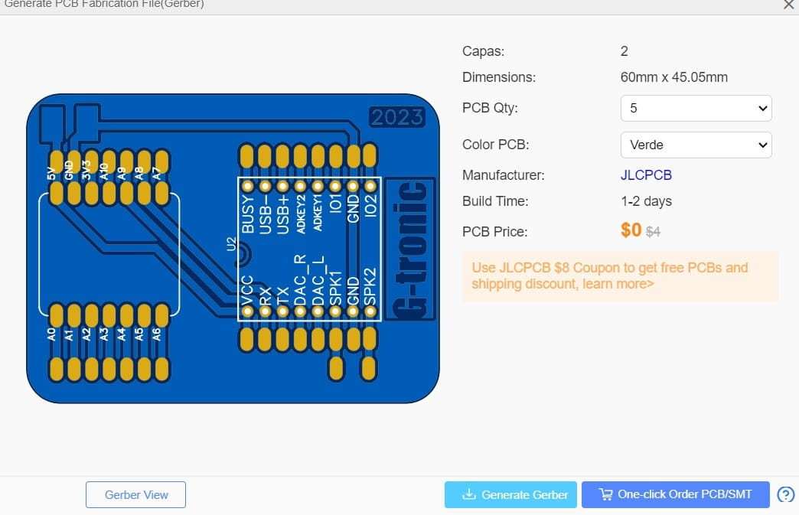Click the 2023 marking on the PCB preview
Screen dimensions: 799x515
(397, 116)
